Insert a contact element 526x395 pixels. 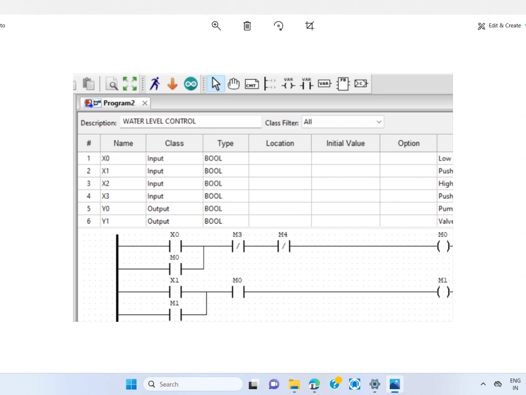(307, 84)
